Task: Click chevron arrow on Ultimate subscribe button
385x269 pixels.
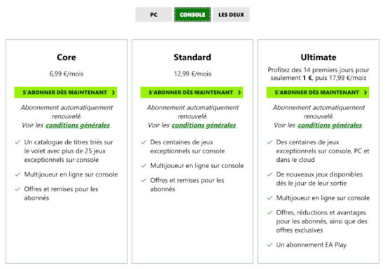Action: coord(365,92)
